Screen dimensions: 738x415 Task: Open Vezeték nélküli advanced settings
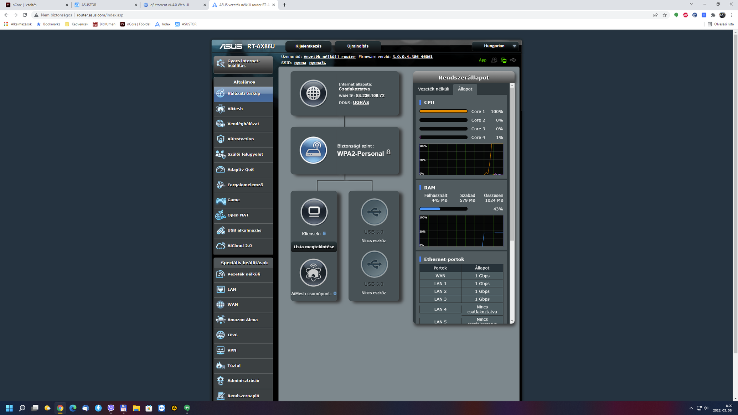click(243, 274)
